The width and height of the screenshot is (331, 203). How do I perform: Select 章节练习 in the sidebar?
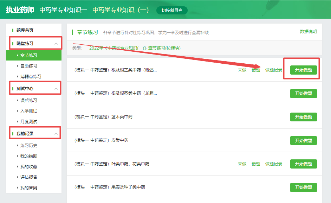coord(28,56)
